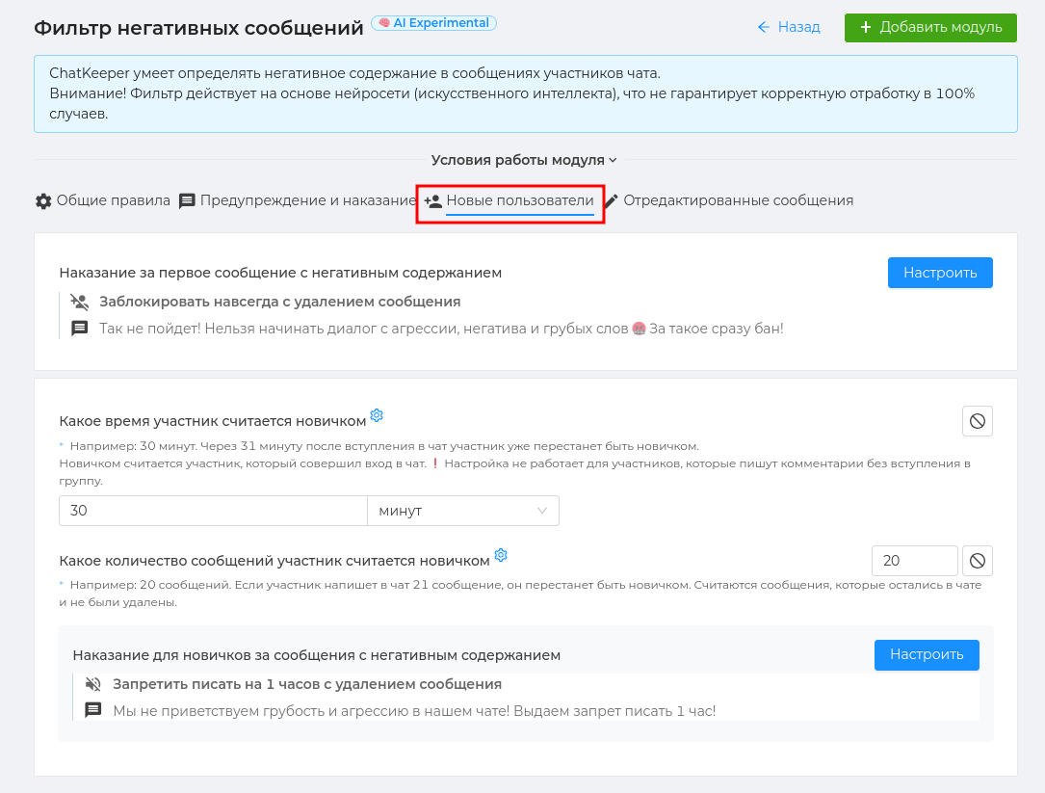
Task: Open the минут time unit dropdown
Action: 463,511
